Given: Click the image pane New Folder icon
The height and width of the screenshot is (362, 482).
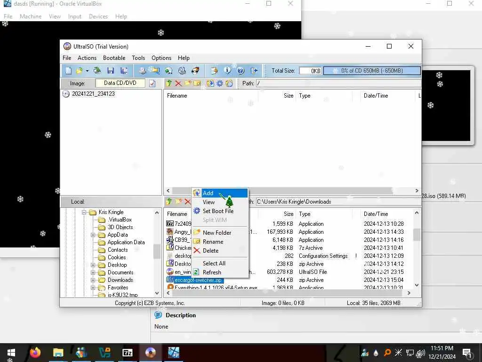Looking at the screenshot, I should [188, 83].
